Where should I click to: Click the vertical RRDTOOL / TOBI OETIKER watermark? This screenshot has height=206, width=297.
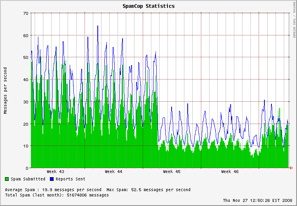tap(294, 25)
